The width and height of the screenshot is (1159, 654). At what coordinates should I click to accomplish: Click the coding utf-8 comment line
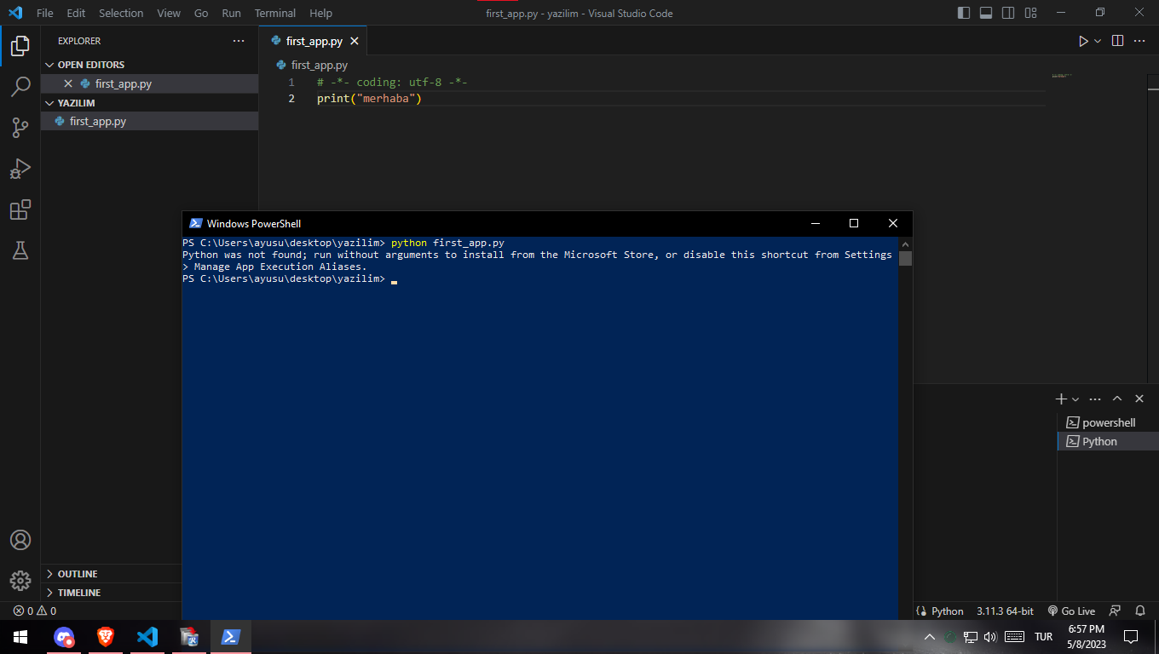click(392, 83)
